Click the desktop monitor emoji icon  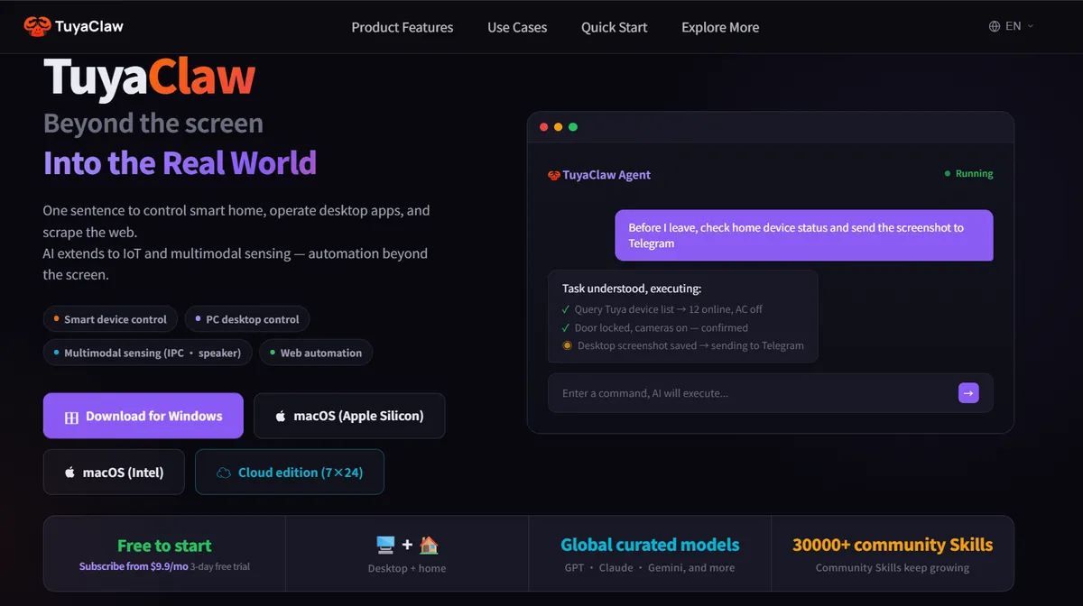pos(386,545)
